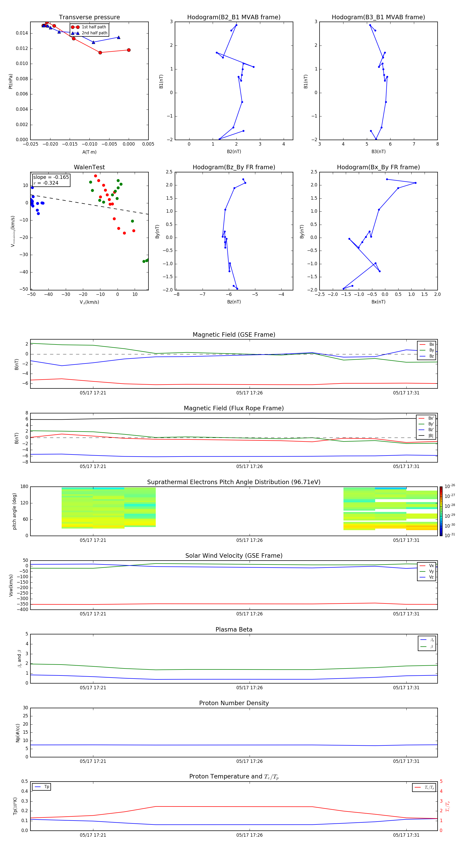Click 'Magnetic Field (GSE Frame)' title
The image size is (468, 858).
point(234,335)
